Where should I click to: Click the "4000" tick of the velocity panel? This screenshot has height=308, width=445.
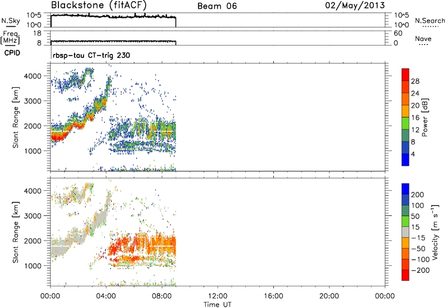[x=33, y=191]
